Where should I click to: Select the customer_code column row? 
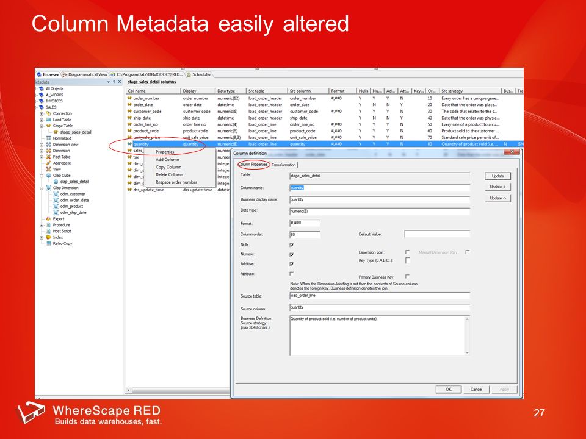(x=324, y=111)
